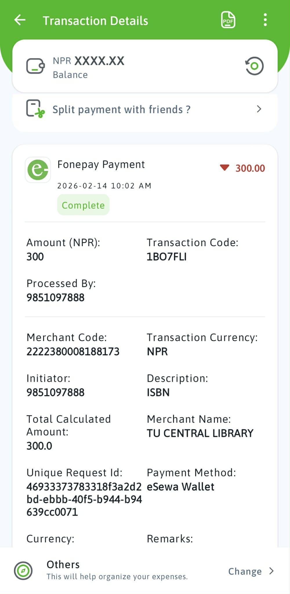
Task: Reveal hidden balance with the refresh icon
Action: (x=254, y=66)
